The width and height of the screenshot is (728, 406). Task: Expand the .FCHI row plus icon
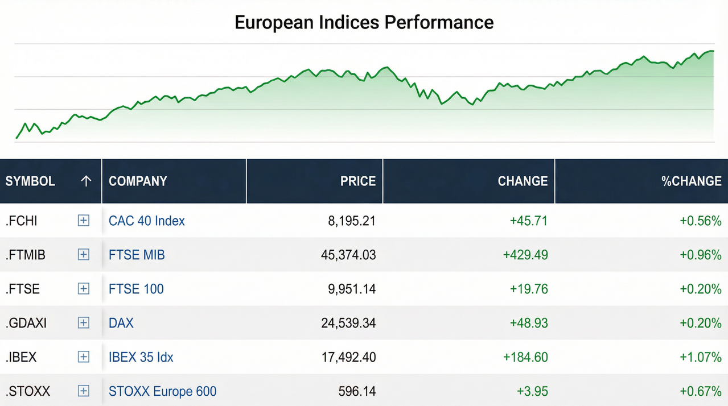pos(84,221)
